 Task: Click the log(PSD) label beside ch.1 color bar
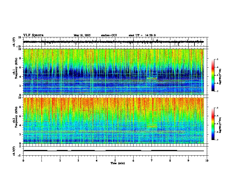[220, 77]
